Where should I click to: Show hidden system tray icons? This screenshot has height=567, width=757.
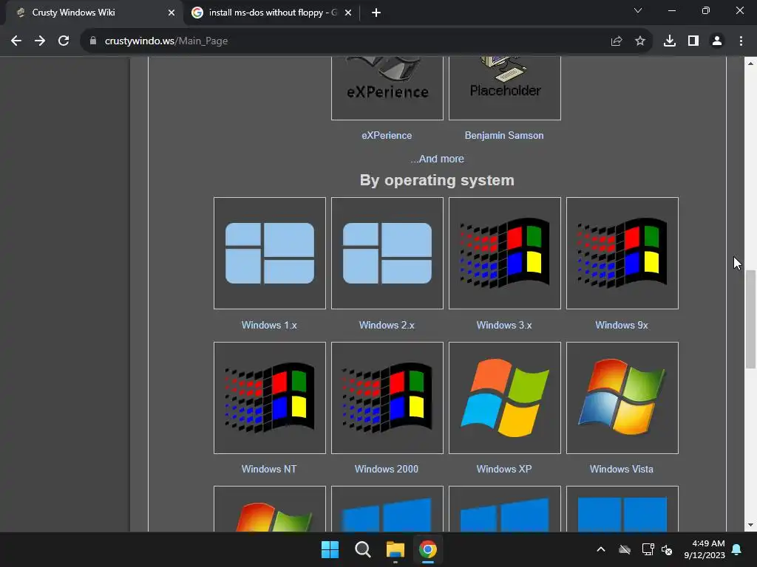coord(601,549)
